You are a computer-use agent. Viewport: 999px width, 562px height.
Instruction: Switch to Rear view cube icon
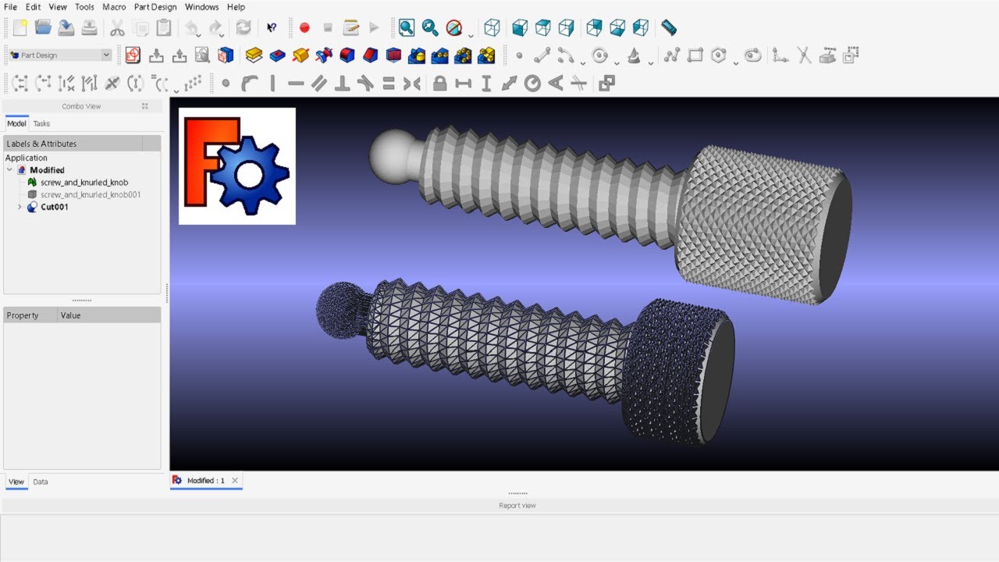(594, 28)
